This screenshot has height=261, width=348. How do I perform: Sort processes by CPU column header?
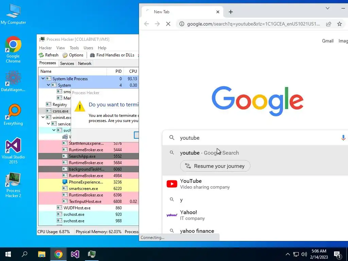[131, 71]
